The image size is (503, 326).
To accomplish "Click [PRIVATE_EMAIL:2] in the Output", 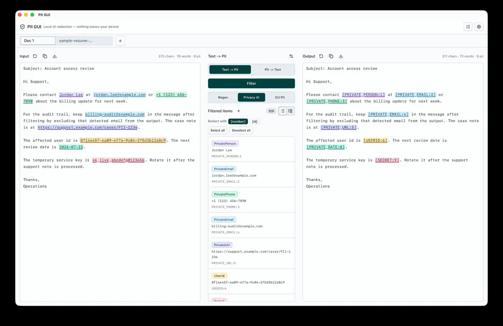I will click(416, 94).
